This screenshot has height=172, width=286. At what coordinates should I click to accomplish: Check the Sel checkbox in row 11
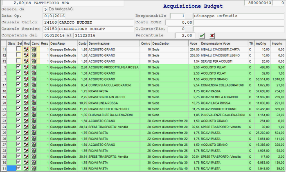18,49
